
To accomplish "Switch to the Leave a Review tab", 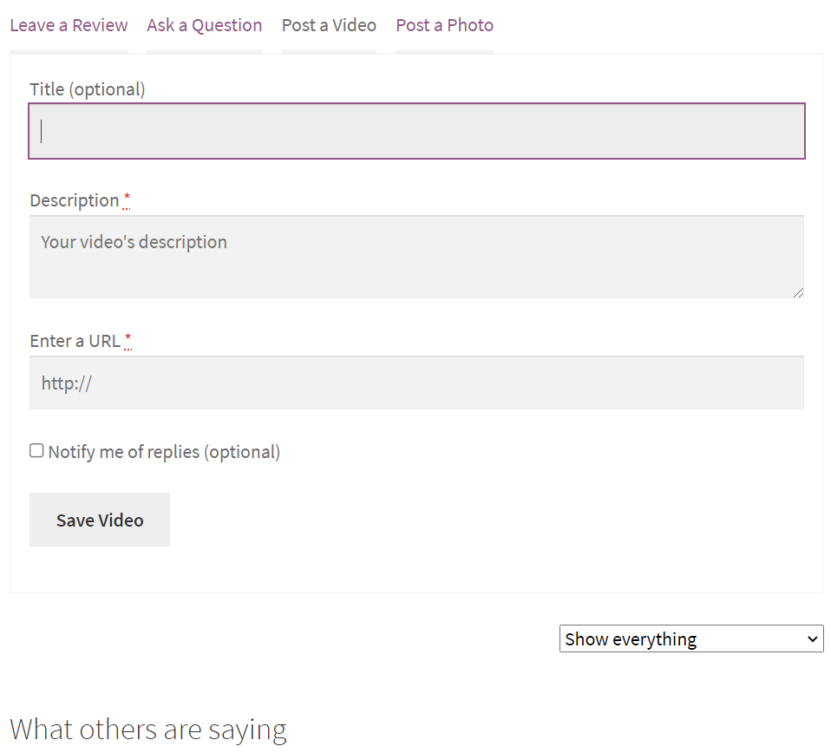I will (69, 25).
